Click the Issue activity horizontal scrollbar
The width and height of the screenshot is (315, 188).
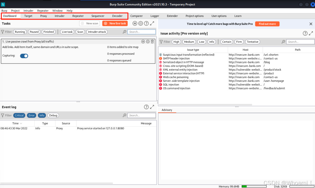[x=206, y=105]
